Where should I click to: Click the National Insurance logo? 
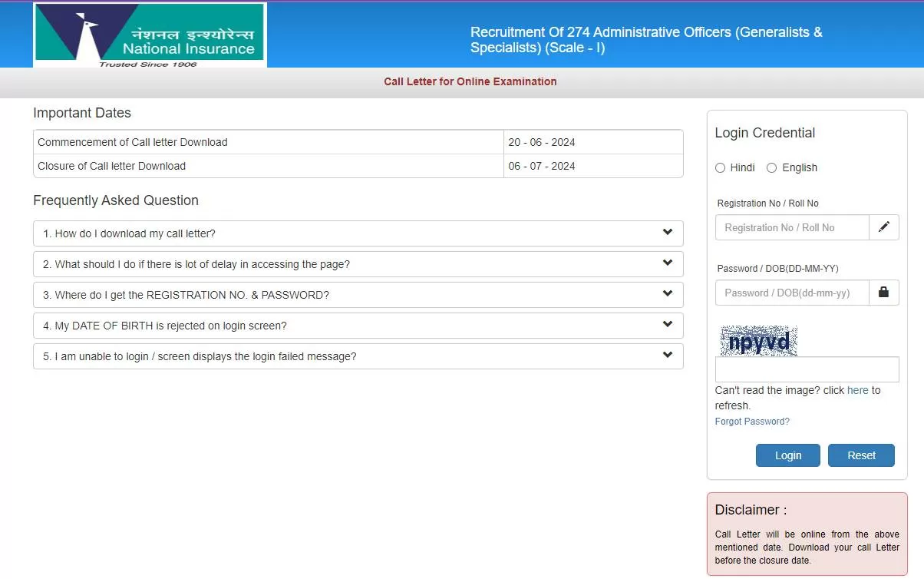pos(150,35)
